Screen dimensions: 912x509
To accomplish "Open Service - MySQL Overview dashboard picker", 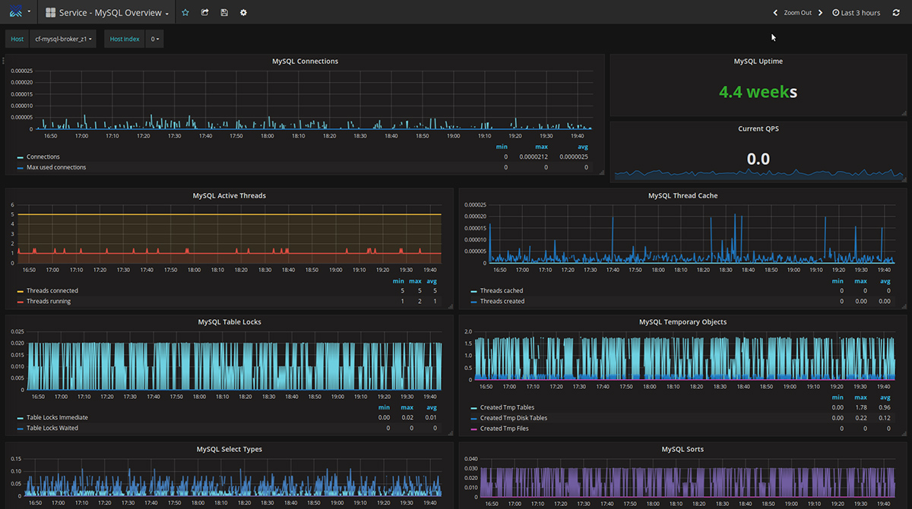I will pos(106,13).
